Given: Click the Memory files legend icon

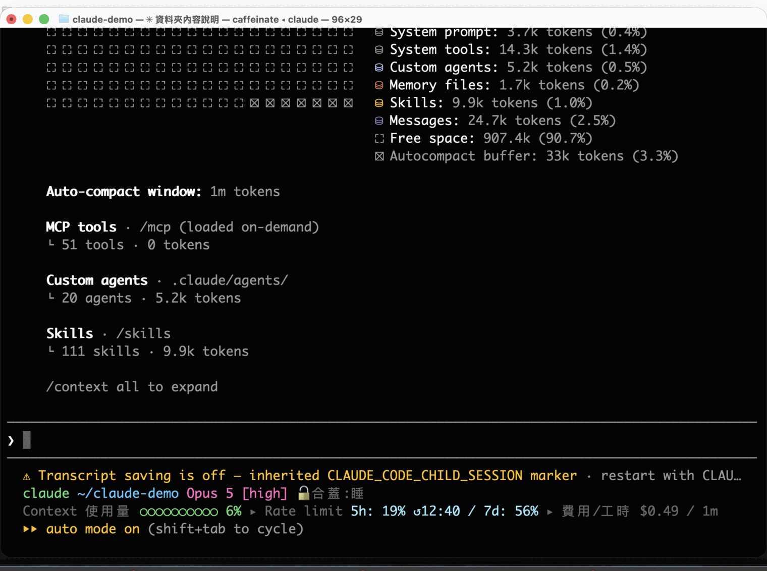Looking at the screenshot, I should coord(379,85).
